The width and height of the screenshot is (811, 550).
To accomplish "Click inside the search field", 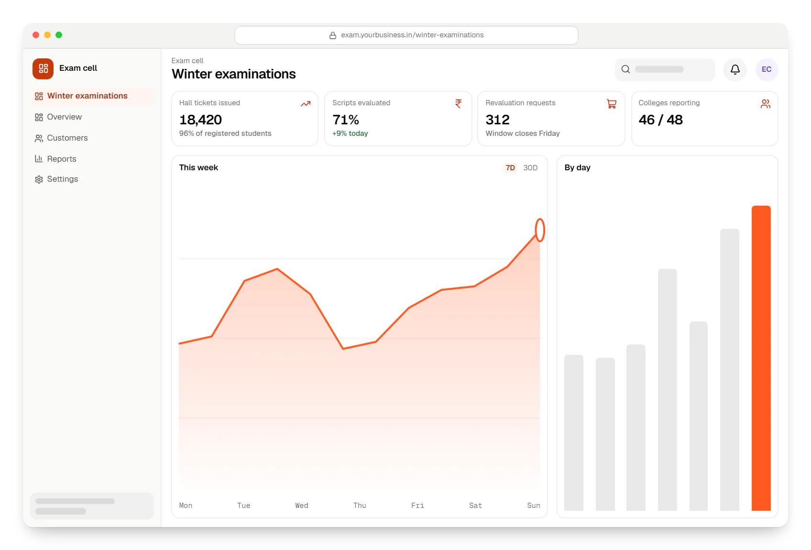I will (x=665, y=69).
